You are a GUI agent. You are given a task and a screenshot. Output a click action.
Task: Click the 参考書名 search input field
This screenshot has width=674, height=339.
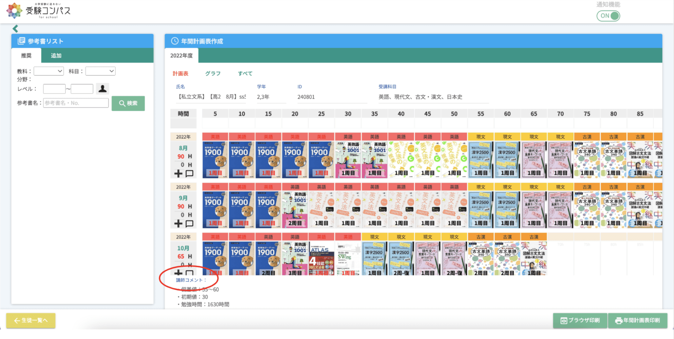pyautogui.click(x=76, y=103)
